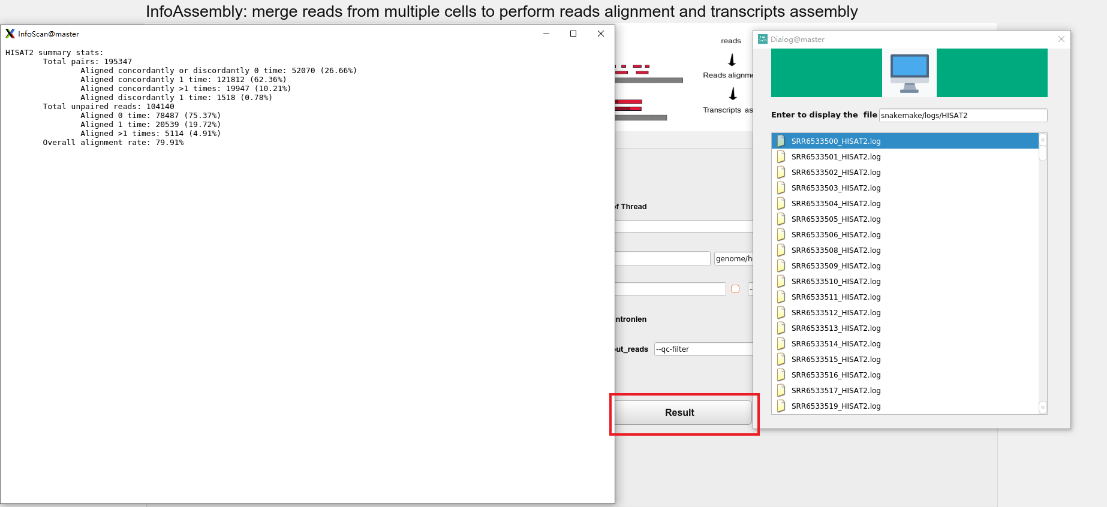Image resolution: width=1107 pixels, height=507 pixels.
Task: Select SRR6533501_HISAT2.log log file
Action: (905, 156)
